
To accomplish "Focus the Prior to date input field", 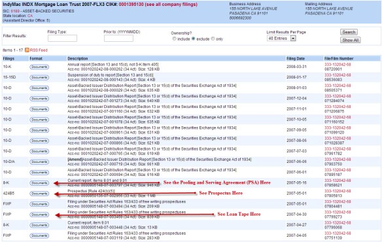I will point(118,38).
